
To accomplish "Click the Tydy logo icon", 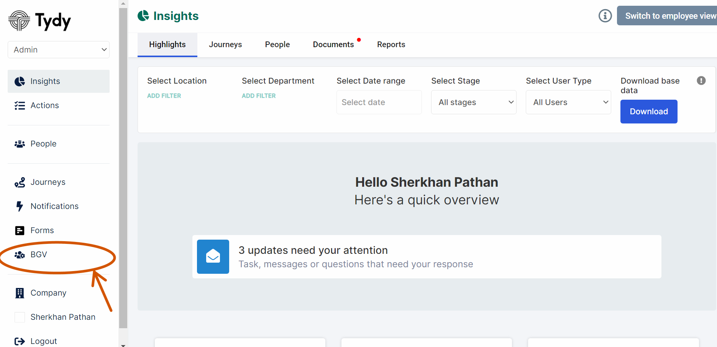I will click(19, 21).
